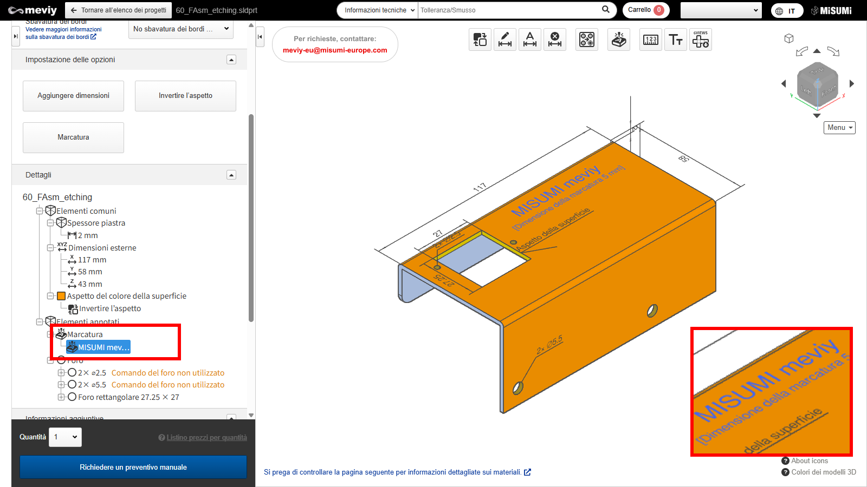The image size is (867, 487).
Task: Download the 6 views drawing icon
Action: click(701, 40)
